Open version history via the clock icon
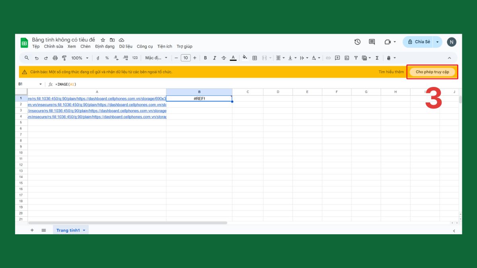477x268 pixels. [357, 42]
